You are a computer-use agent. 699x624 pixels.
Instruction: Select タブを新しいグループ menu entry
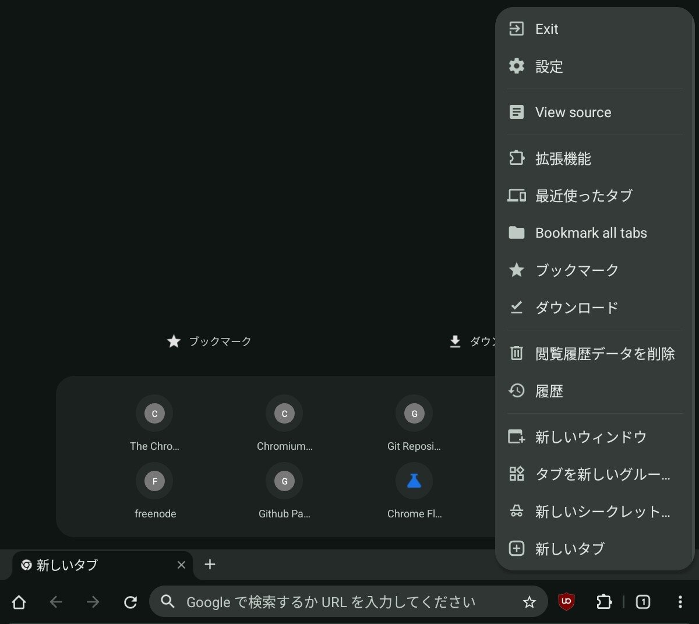(x=594, y=474)
